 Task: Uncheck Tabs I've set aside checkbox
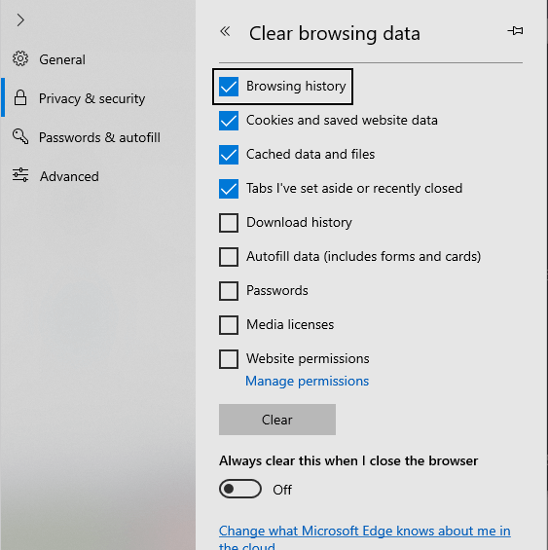click(x=229, y=189)
